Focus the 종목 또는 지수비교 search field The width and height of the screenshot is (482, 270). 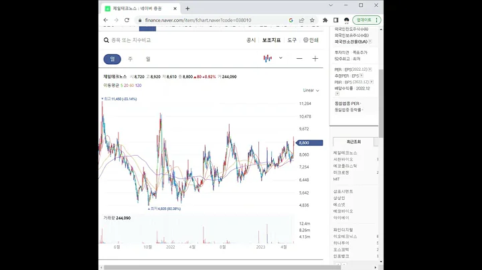click(x=131, y=40)
